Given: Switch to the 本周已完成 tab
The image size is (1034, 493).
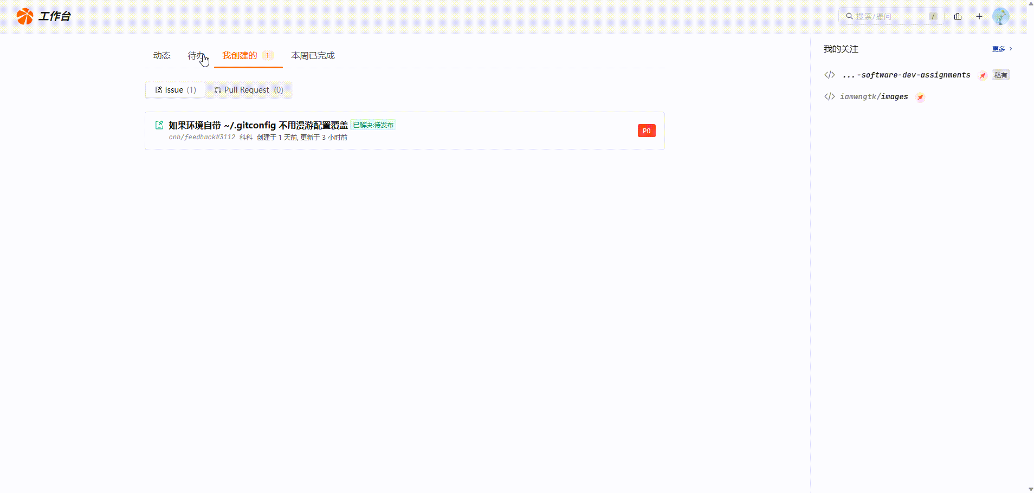Looking at the screenshot, I should pos(313,55).
